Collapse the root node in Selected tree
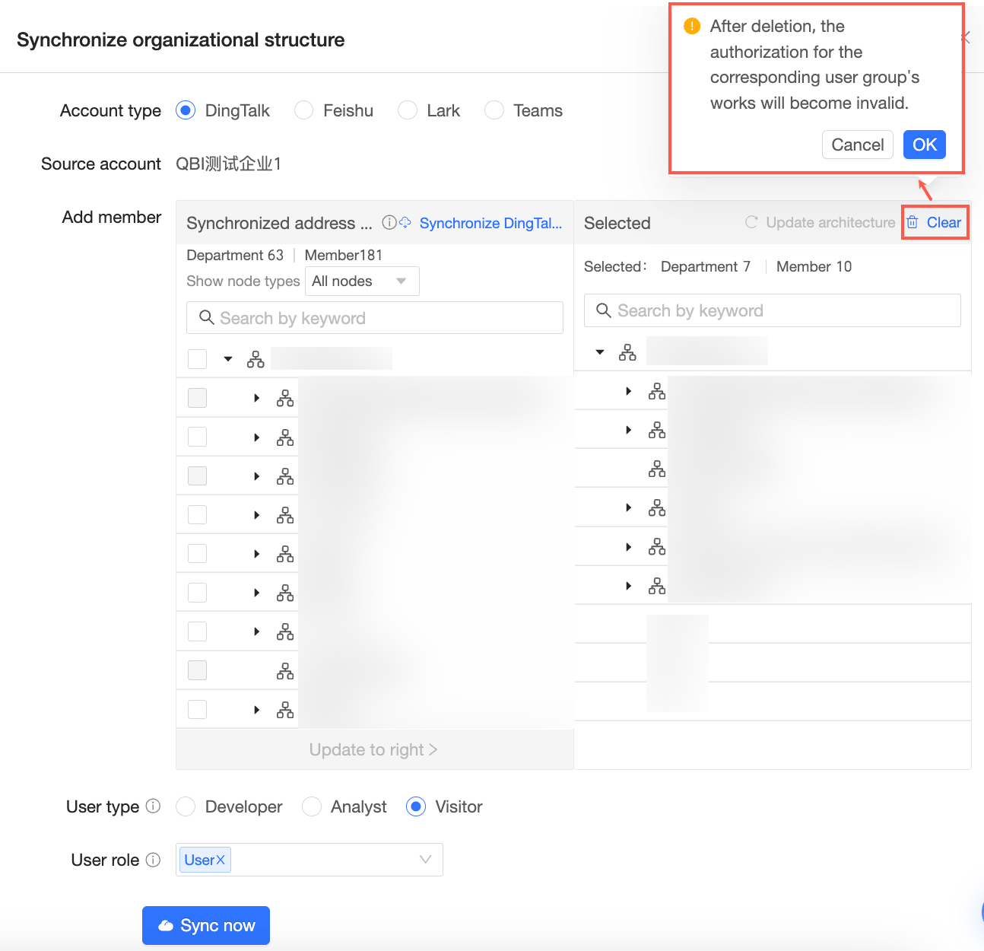The width and height of the screenshot is (984, 951). pos(600,352)
